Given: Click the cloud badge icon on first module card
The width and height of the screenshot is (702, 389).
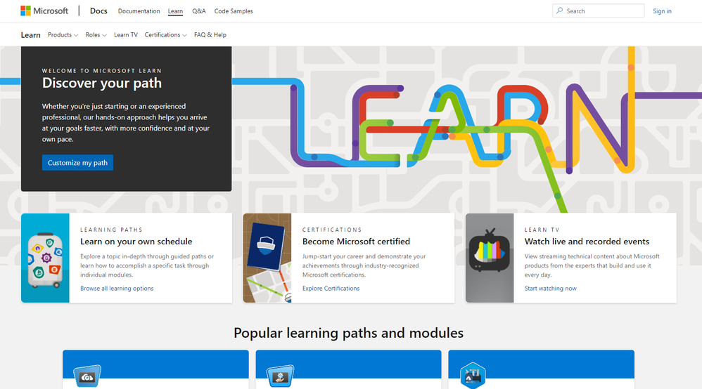Looking at the screenshot, I should [x=87, y=376].
